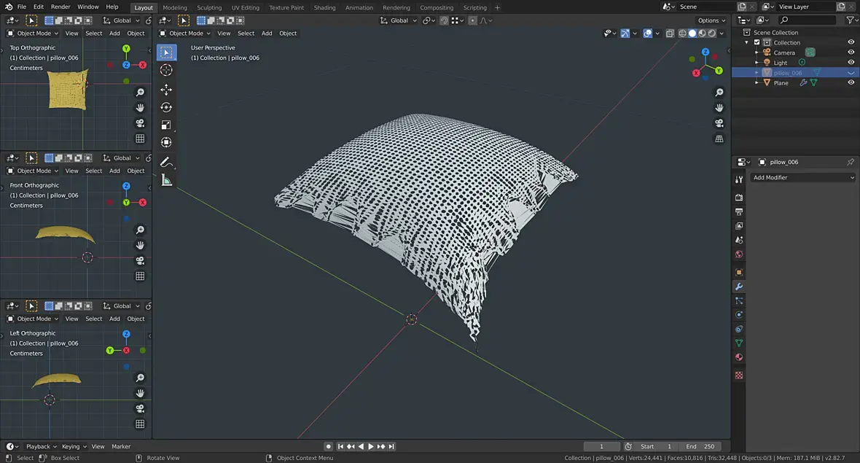Open the Options dropdown
Viewport: 860px width, 463px height.
[x=711, y=20]
